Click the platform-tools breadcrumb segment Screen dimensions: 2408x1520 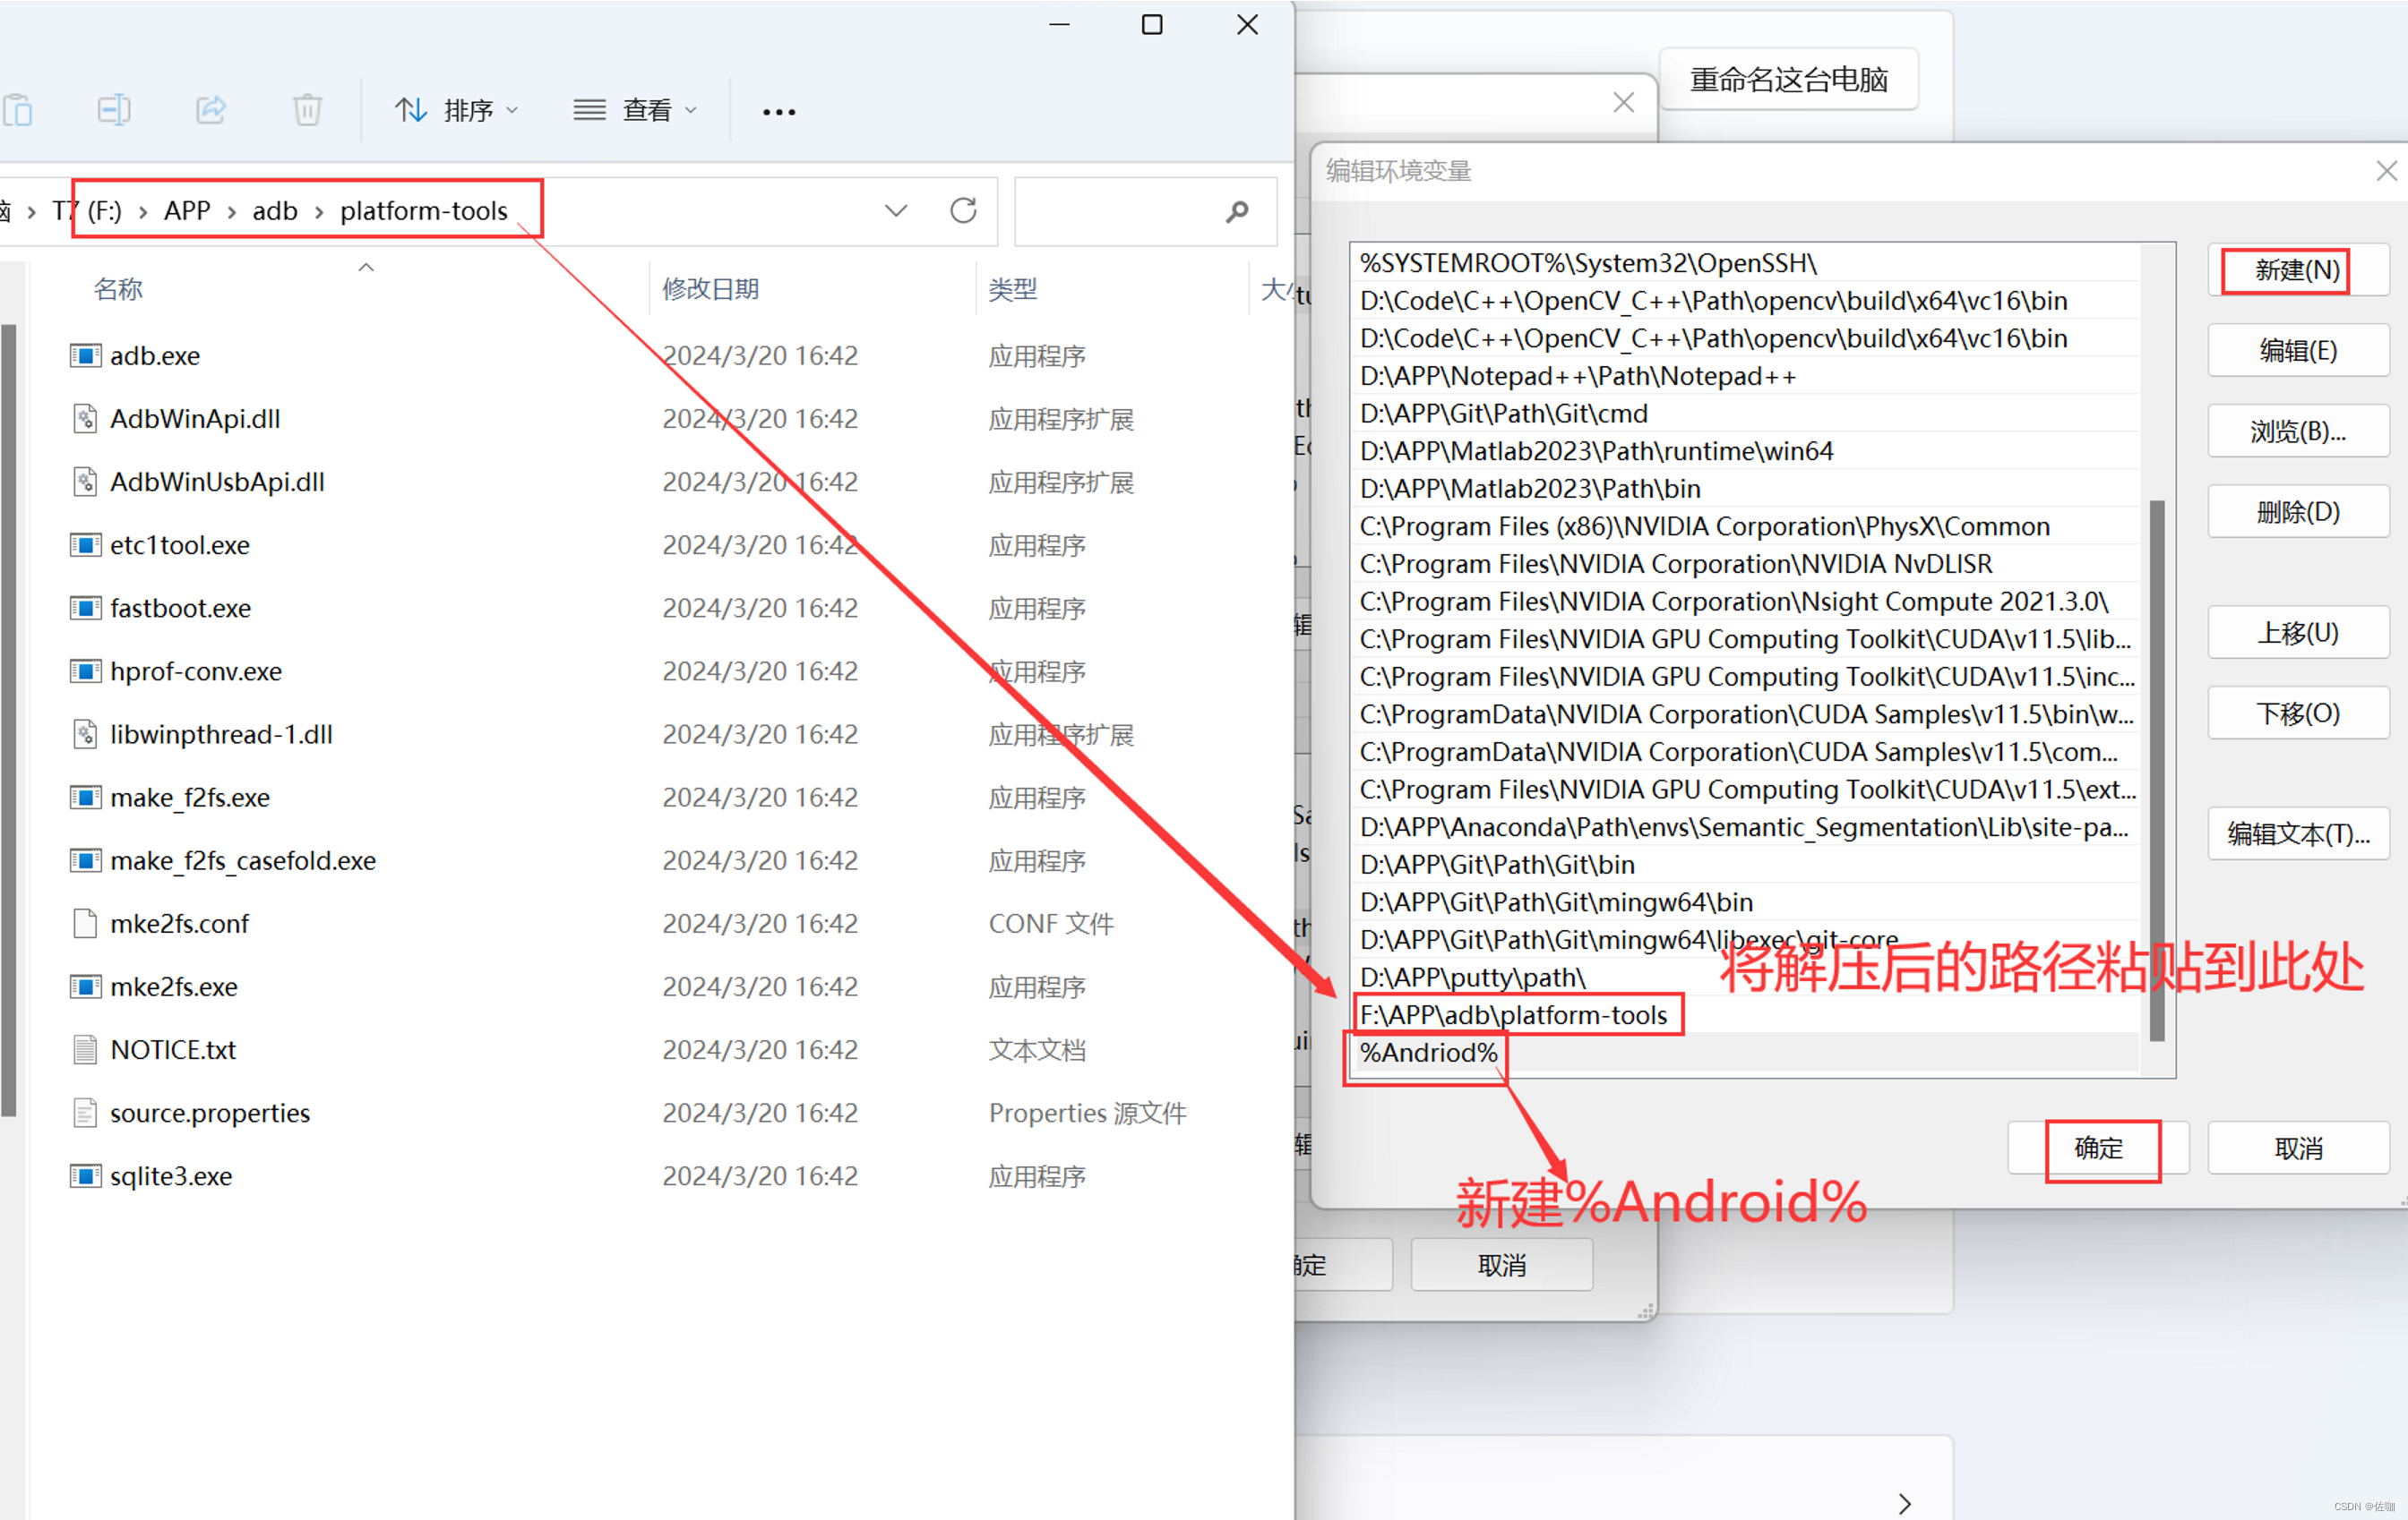pyautogui.click(x=424, y=211)
